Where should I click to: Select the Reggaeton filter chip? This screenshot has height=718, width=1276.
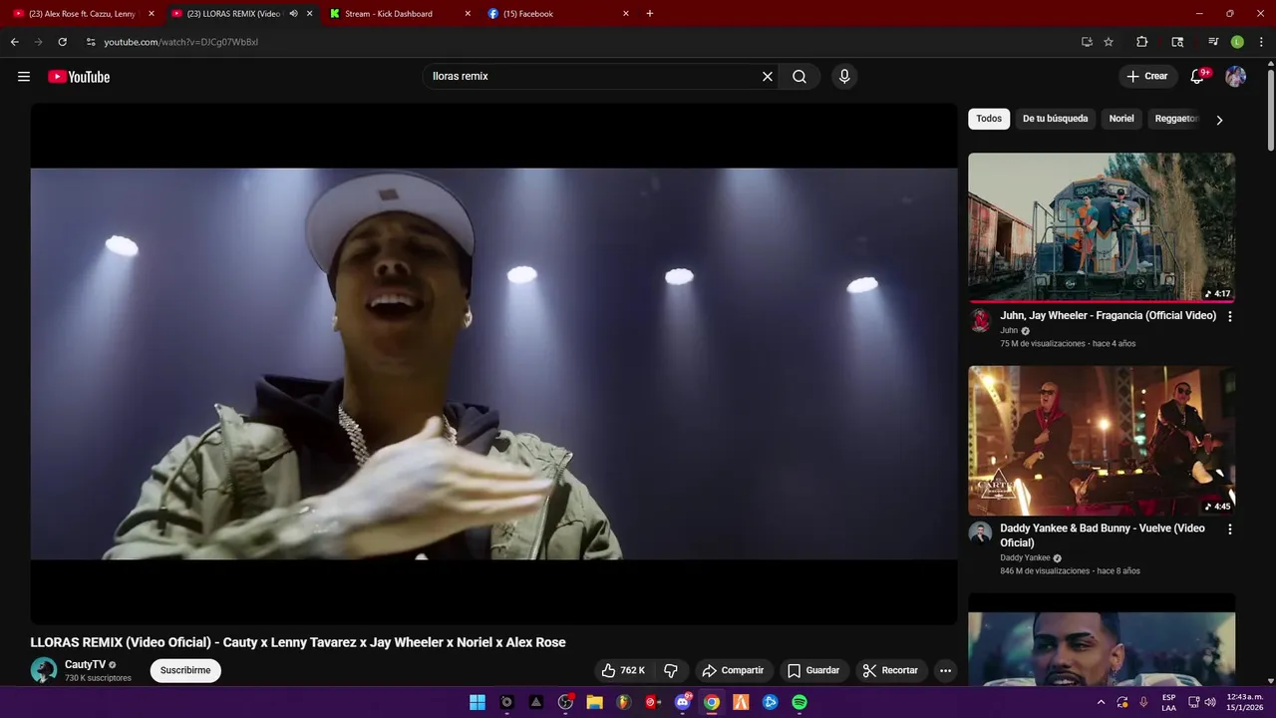tap(1176, 119)
